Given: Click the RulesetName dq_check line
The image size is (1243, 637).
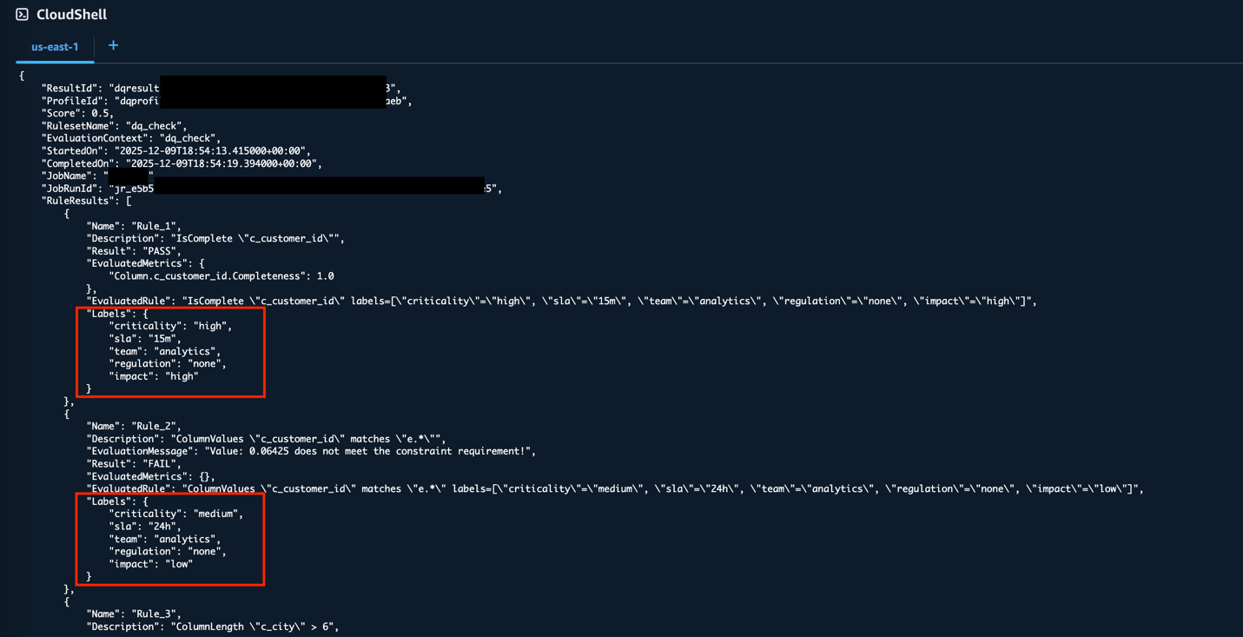Looking at the screenshot, I should coord(114,126).
